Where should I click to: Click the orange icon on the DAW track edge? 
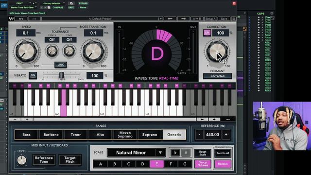[244, 29]
